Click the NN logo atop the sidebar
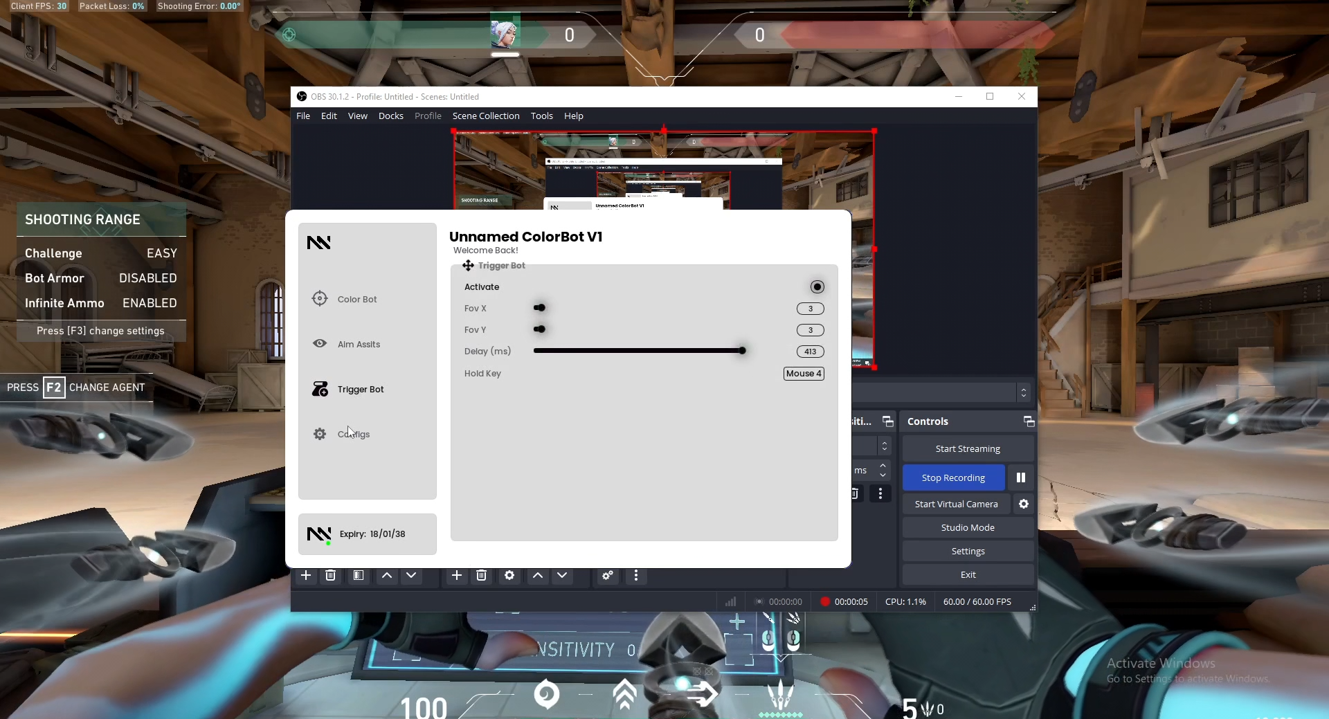The image size is (1329, 719). (x=319, y=242)
